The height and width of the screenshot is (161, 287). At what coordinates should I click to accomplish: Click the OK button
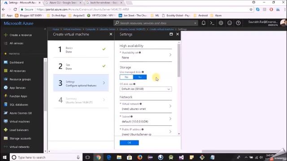(x=129, y=143)
